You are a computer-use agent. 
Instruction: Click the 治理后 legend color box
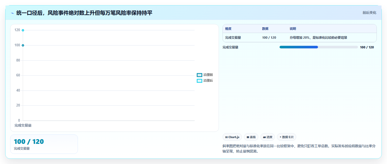point(200,81)
